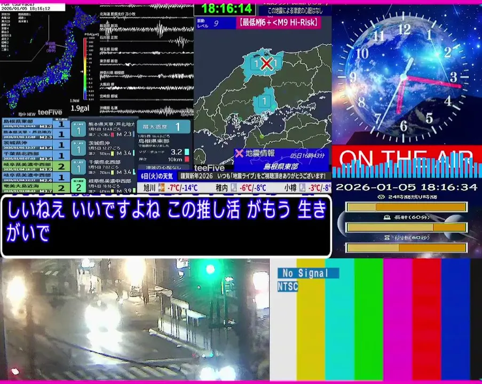This screenshot has width=482, height=384.
Task: Click intensity badge 1 on 千葉県北西部 1月5日 card
Action: tap(78, 167)
